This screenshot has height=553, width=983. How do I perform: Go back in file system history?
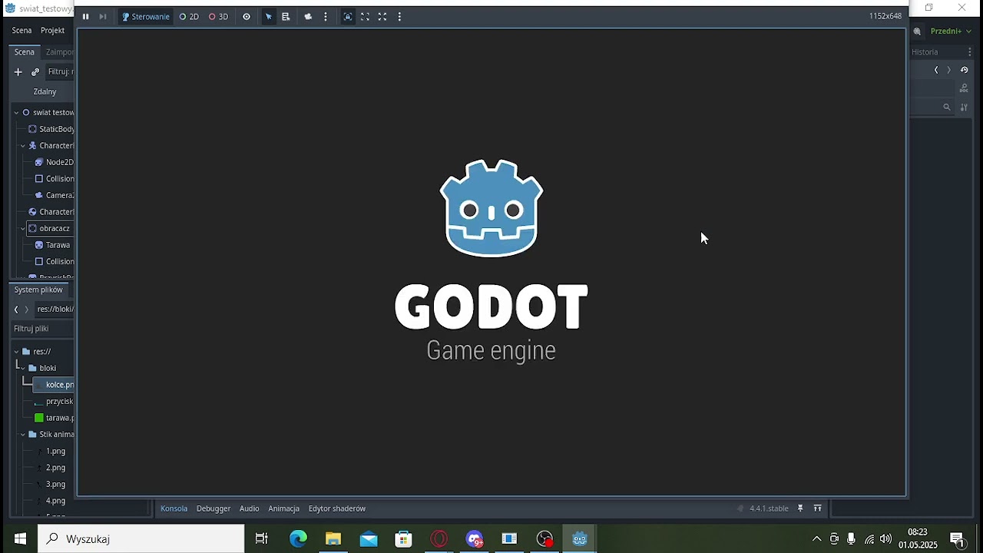click(16, 310)
